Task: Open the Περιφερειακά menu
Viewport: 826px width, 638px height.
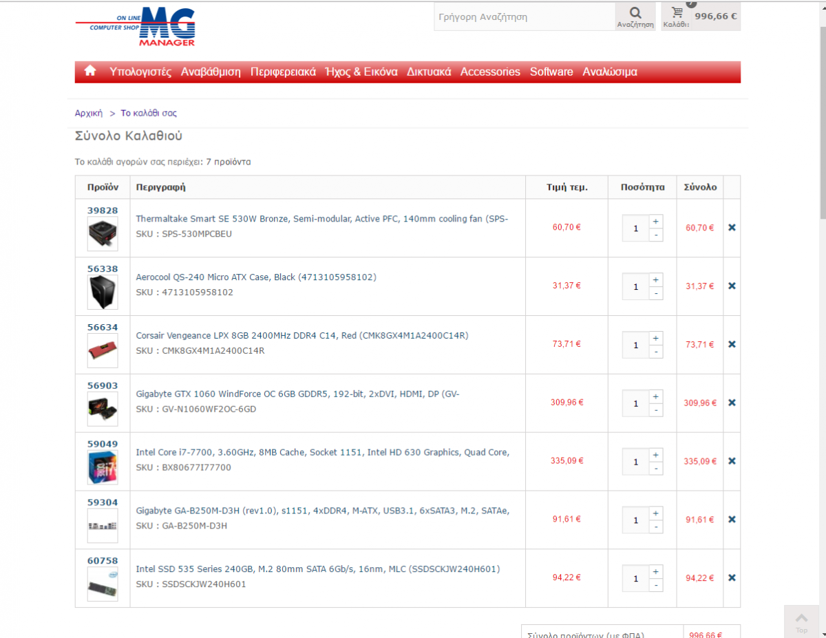Action: coord(283,72)
